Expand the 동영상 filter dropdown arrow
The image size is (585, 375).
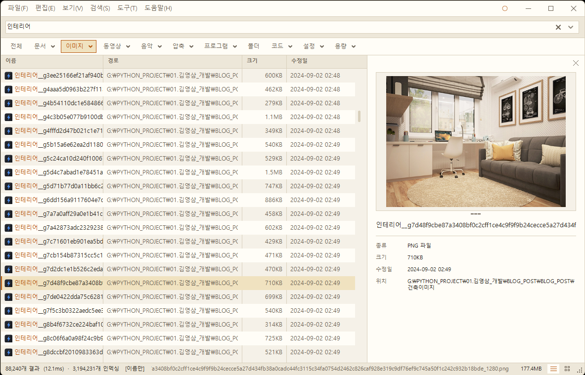(x=128, y=46)
